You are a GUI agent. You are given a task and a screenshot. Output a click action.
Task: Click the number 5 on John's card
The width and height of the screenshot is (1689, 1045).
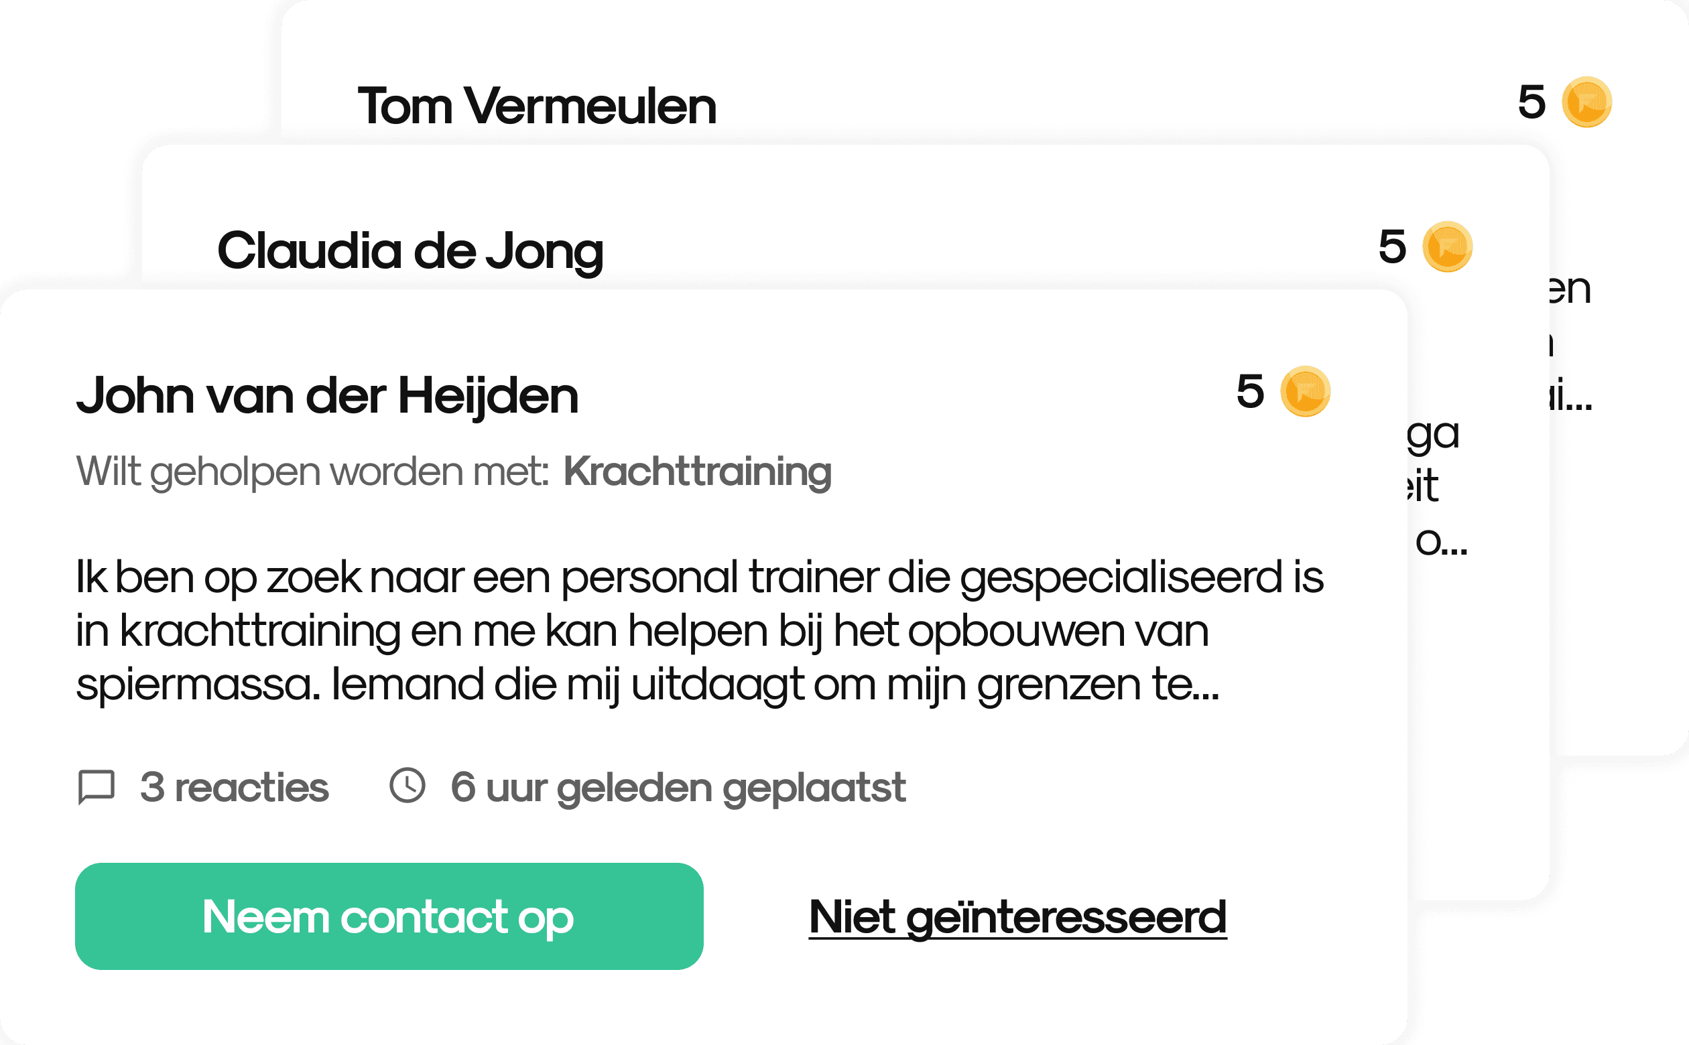(1250, 391)
